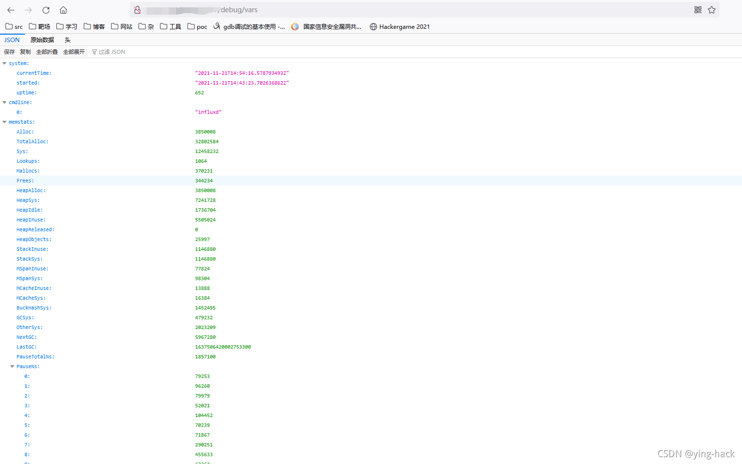Screen dimensions: 742x464
Task: Open the gdb调试的基本使用 bookmark
Action: (249, 26)
